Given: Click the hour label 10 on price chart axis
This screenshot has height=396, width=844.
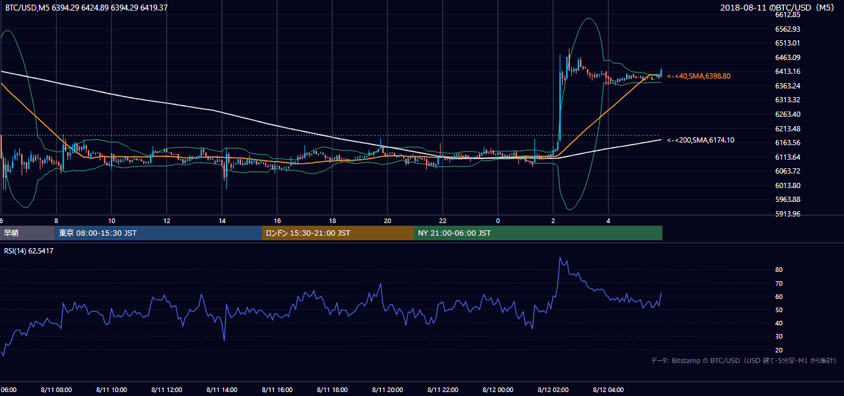Looking at the screenshot, I should [112, 220].
